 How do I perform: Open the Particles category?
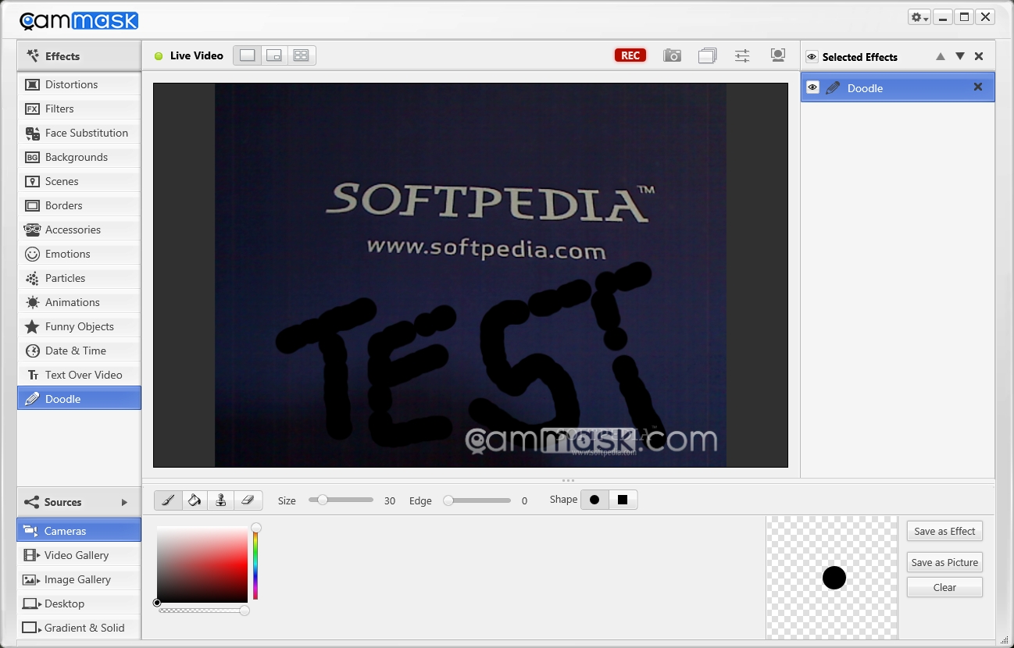click(79, 278)
